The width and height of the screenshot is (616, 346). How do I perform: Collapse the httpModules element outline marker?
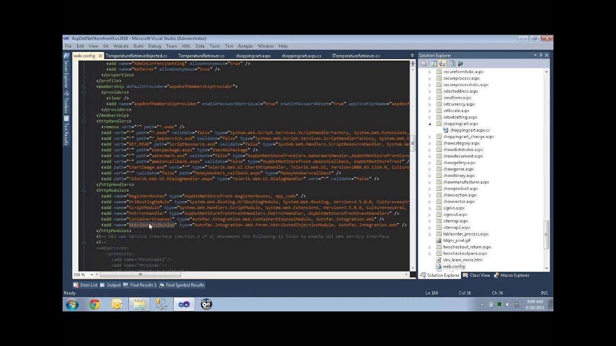pyautogui.click(x=84, y=190)
